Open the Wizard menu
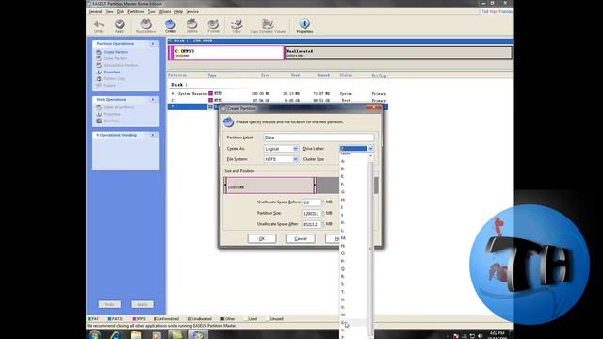 [165, 12]
